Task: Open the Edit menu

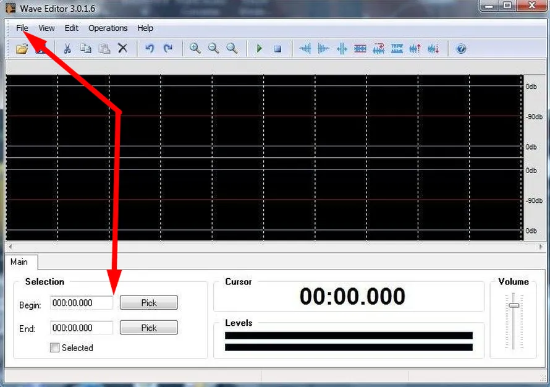Action: point(72,28)
